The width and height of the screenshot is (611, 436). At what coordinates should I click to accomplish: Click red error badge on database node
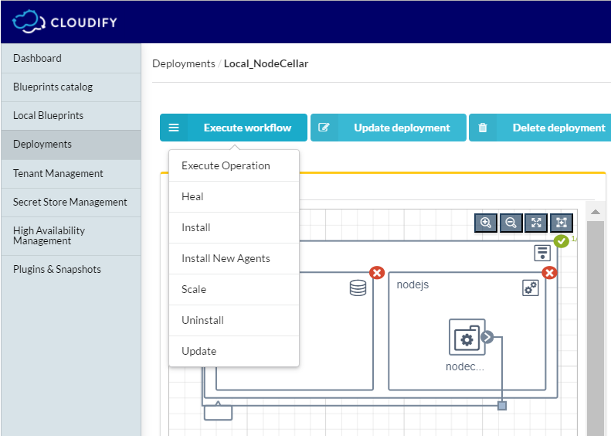click(x=377, y=273)
